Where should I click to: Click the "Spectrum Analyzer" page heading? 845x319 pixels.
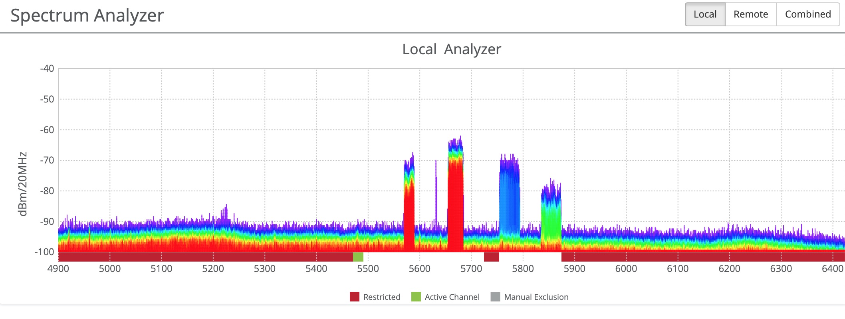coord(87,16)
